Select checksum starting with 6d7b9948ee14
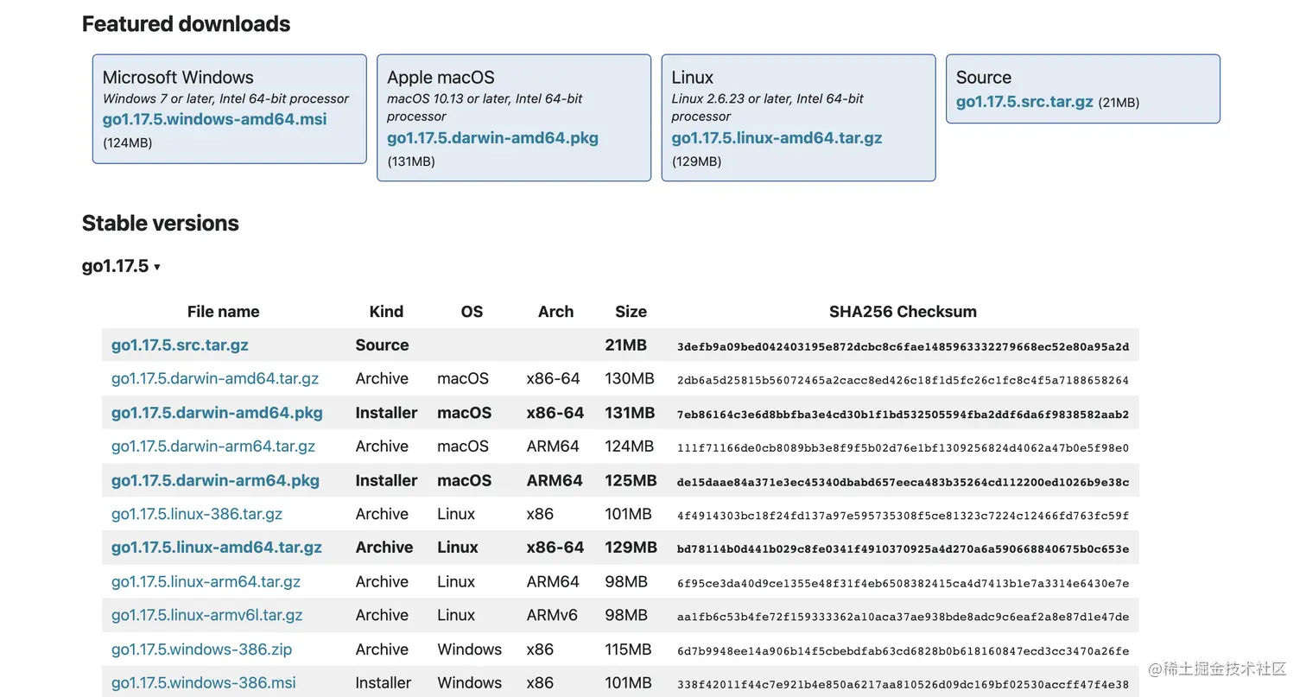 [x=903, y=651]
